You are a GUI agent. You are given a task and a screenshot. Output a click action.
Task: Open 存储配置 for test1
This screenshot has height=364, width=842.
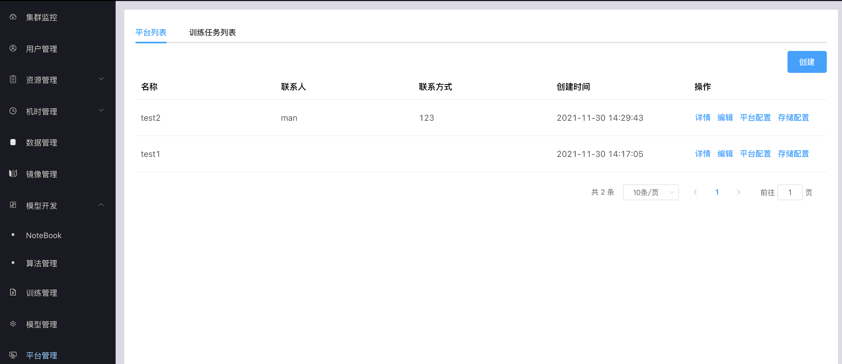click(x=794, y=154)
